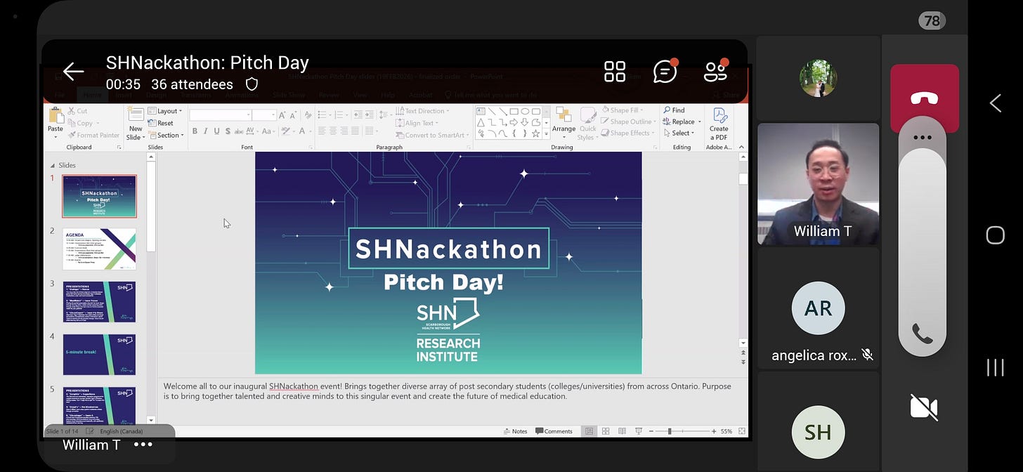Screen dimensions: 1023x472
Task: Toggle the Notes pane in status bar
Action: [x=516, y=431]
